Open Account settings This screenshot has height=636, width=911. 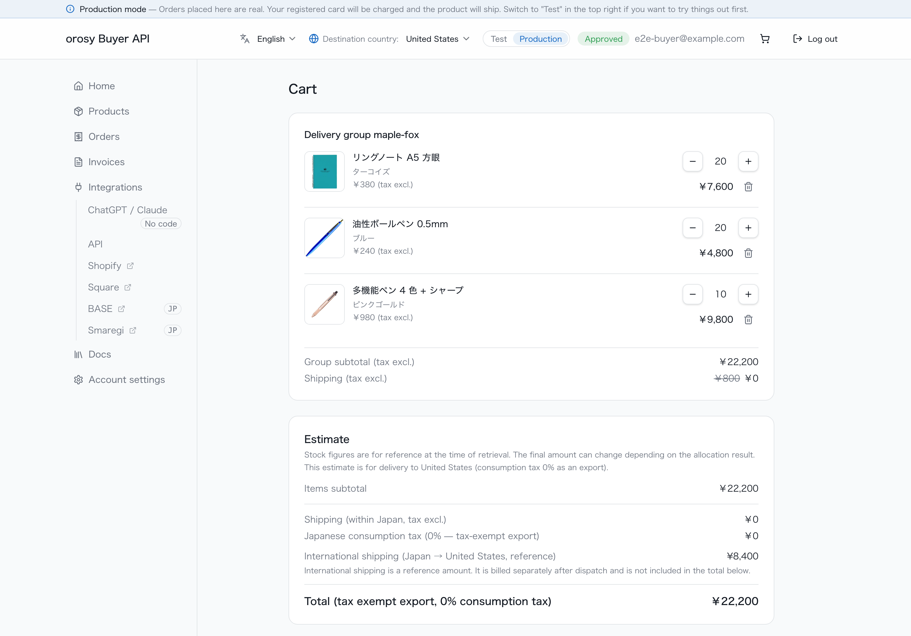click(x=119, y=380)
